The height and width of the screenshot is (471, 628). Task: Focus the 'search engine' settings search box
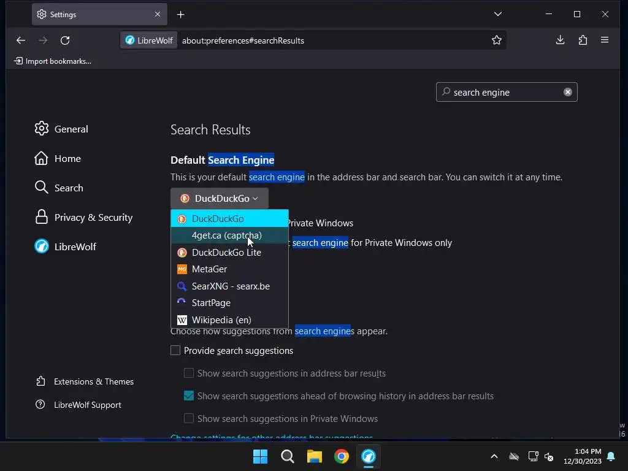pos(506,92)
